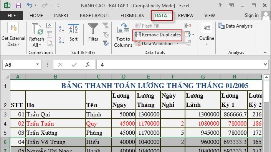Click the Name Box showing A6

tap(19, 65)
